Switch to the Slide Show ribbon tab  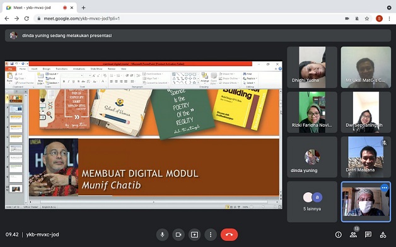[x=96, y=69]
